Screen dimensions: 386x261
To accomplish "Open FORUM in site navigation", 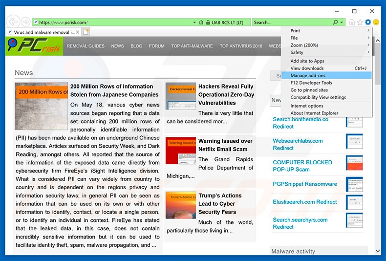I will tap(156, 46).
